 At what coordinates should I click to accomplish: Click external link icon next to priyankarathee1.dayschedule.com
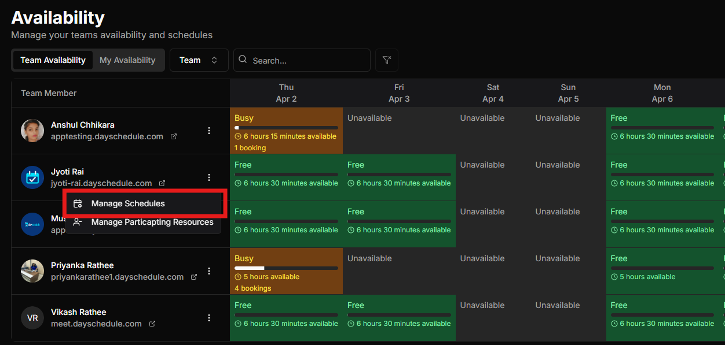[x=194, y=277]
